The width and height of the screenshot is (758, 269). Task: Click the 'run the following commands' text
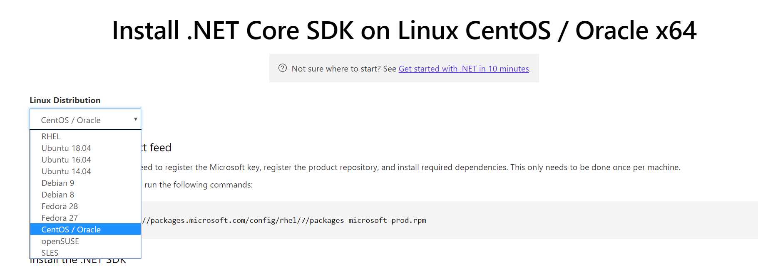pos(199,185)
